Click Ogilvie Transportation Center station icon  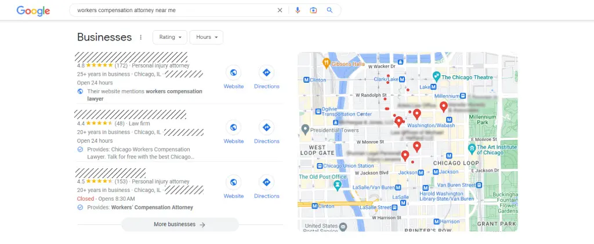317,111
